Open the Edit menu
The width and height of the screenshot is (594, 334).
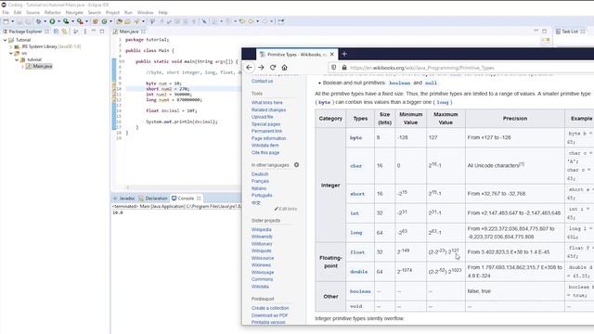18,12
